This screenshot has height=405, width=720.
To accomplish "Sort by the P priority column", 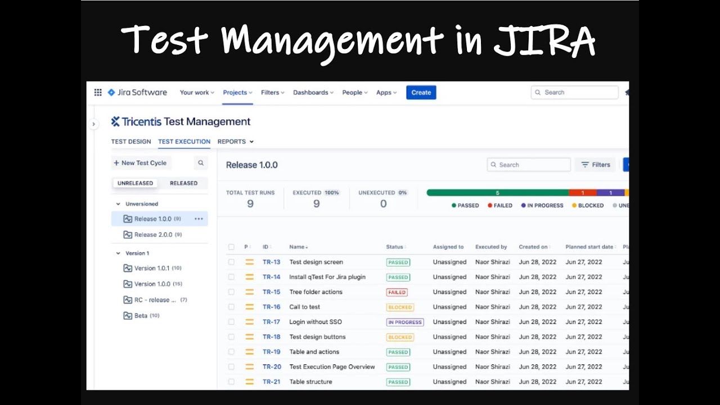I will coord(247,247).
